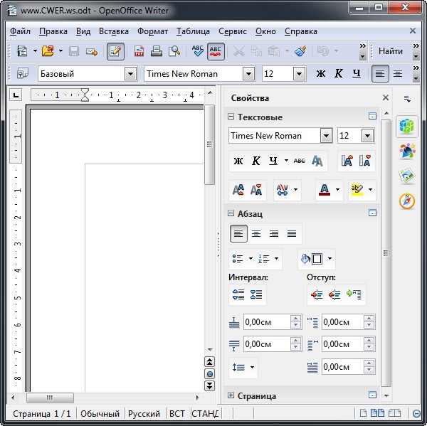Click the Save document icon
Viewport: 427px width, 426px height.
74,51
